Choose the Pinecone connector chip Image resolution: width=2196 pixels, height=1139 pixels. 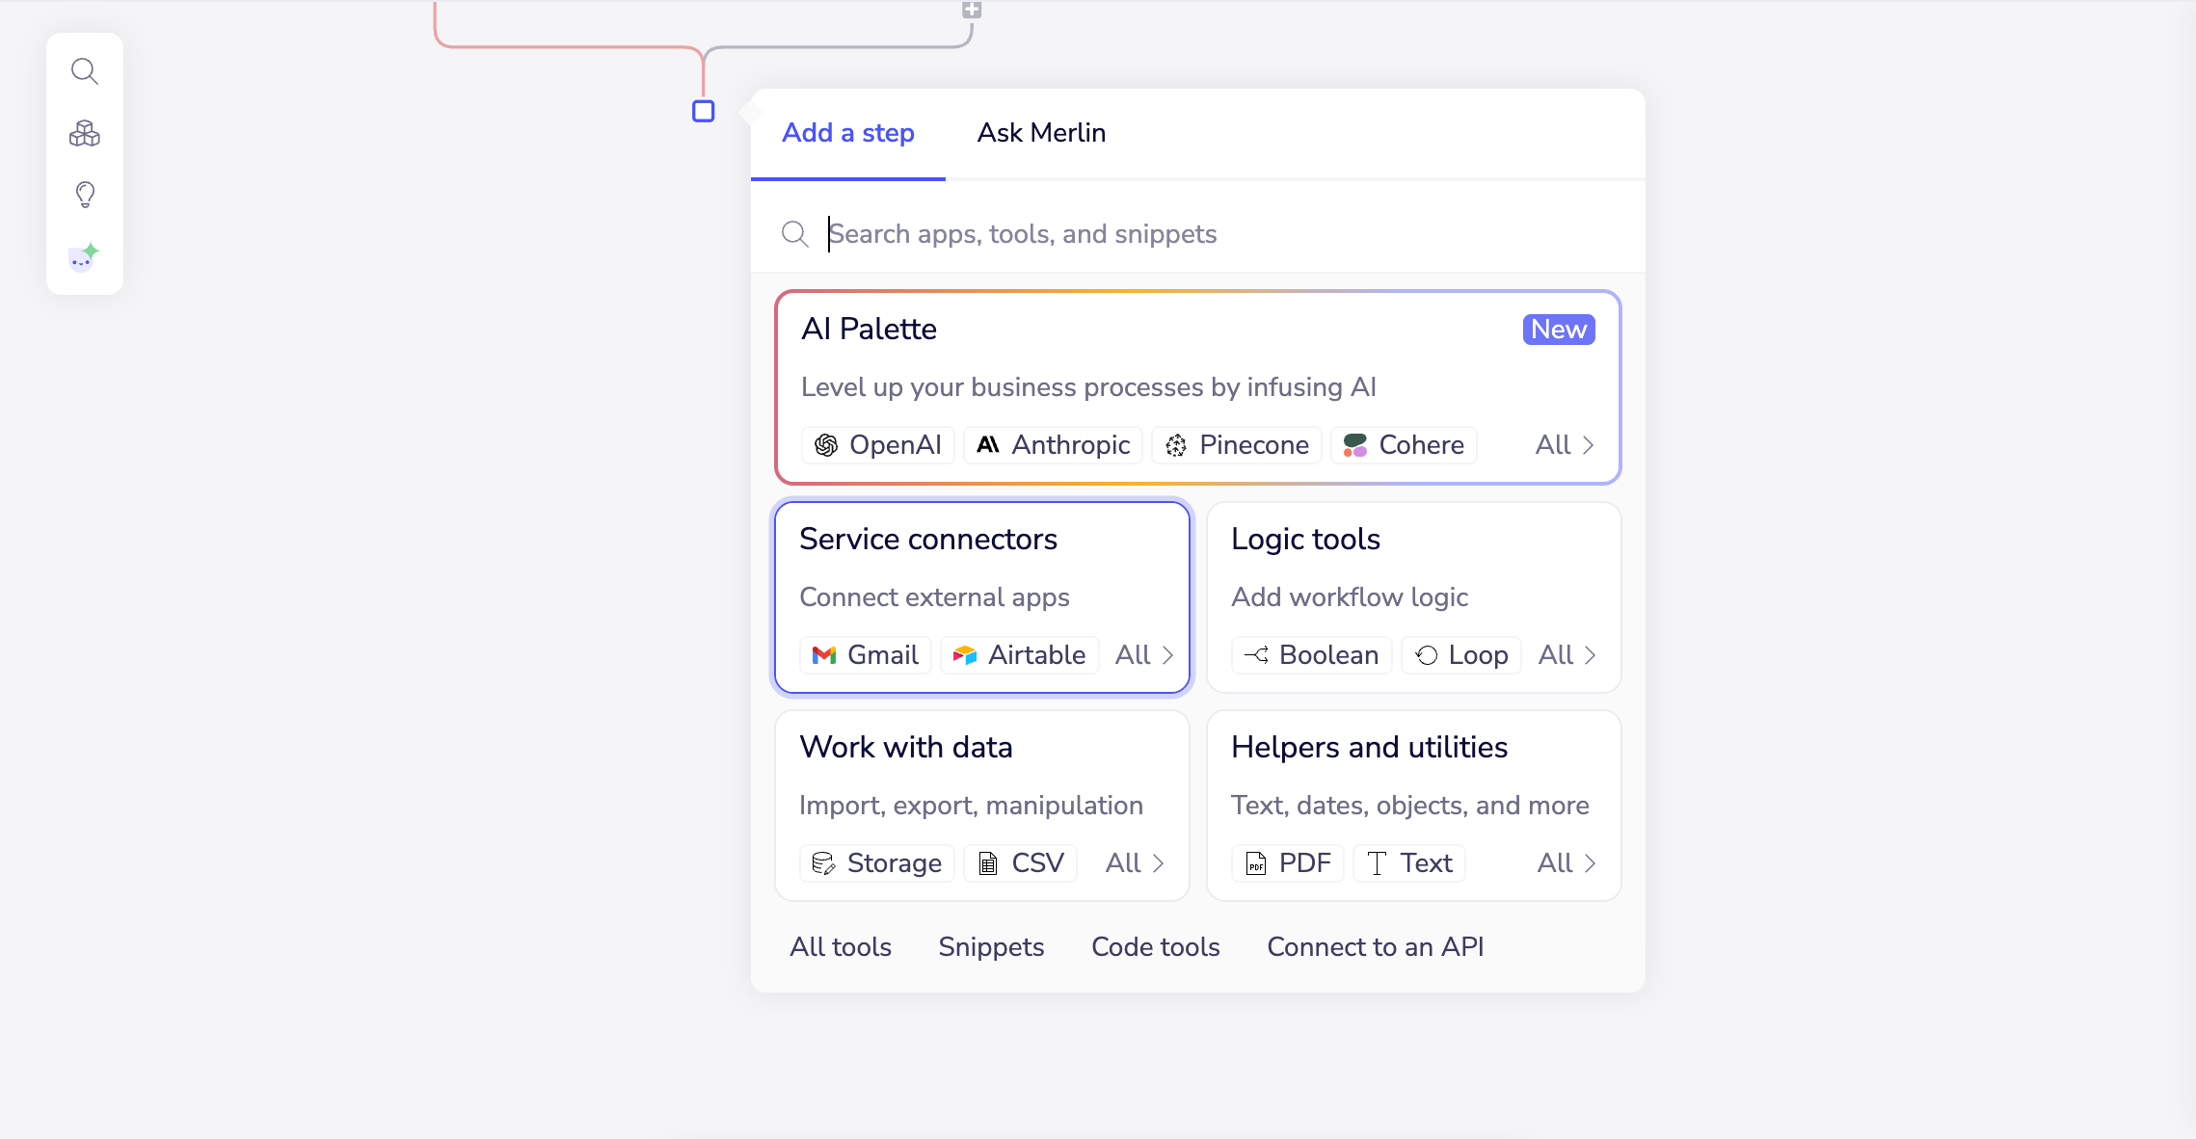coord(1237,445)
